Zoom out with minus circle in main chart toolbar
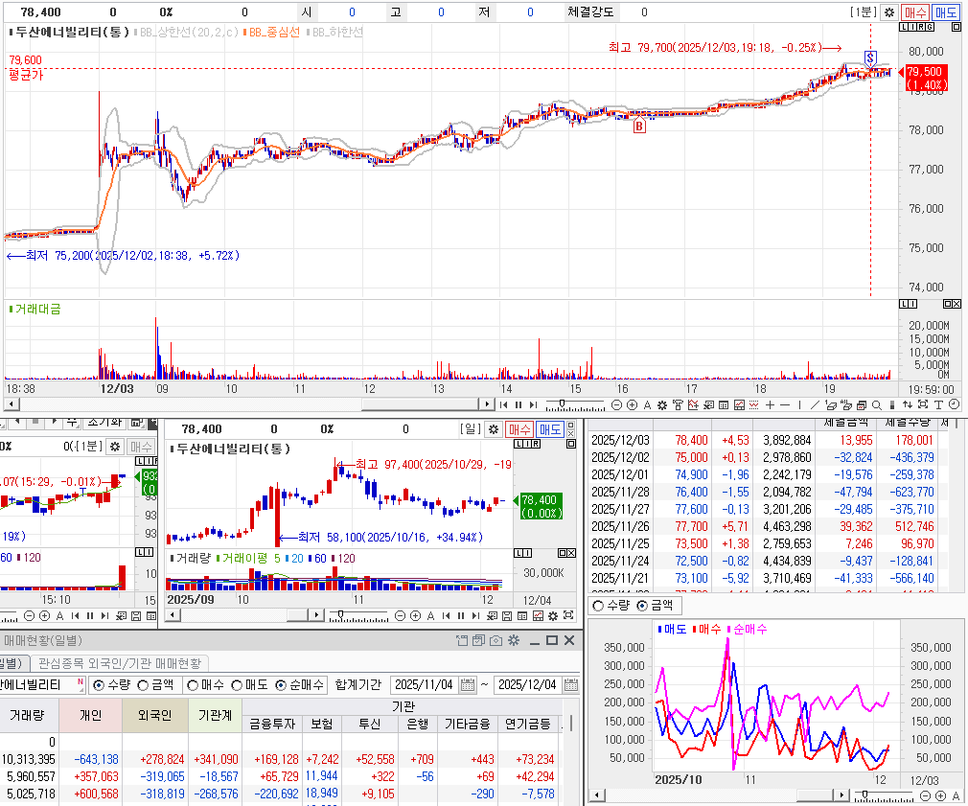The width and height of the screenshot is (968, 806). (616, 404)
